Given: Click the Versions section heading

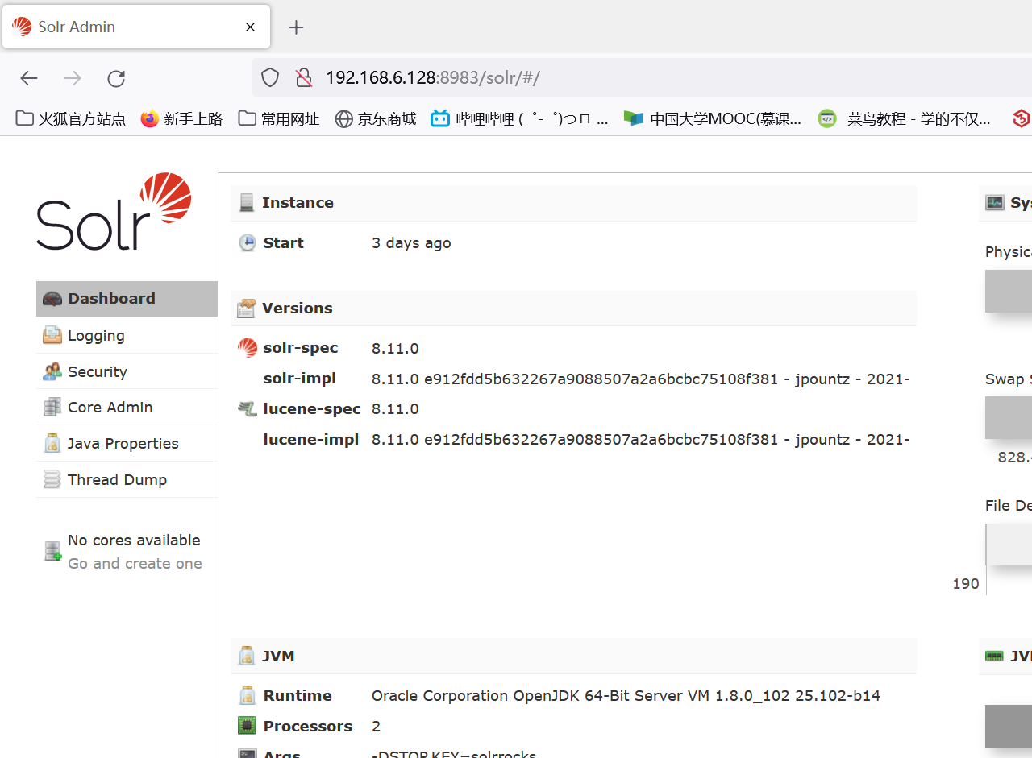Looking at the screenshot, I should pyautogui.click(x=297, y=309).
